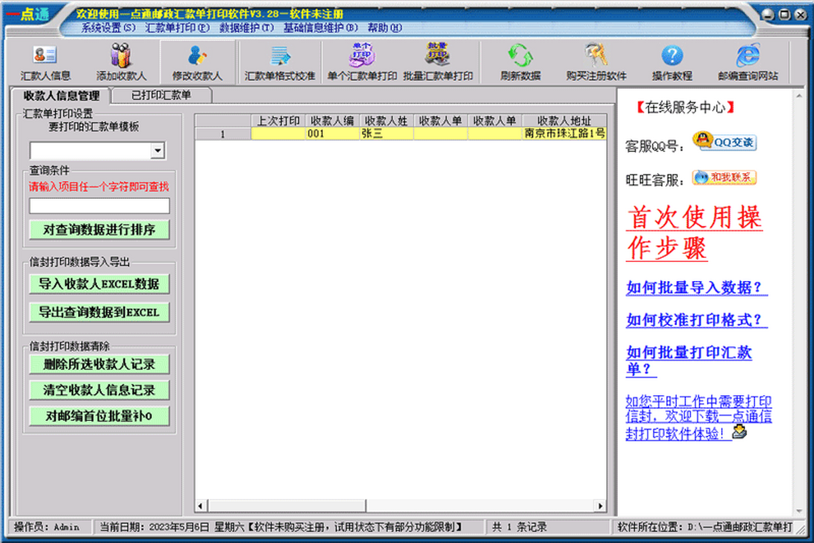Open 操作教程 help icon

tap(672, 62)
